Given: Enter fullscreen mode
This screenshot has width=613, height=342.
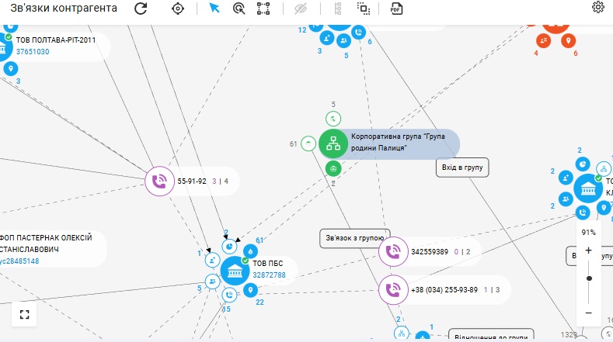Looking at the screenshot, I should (24, 314).
